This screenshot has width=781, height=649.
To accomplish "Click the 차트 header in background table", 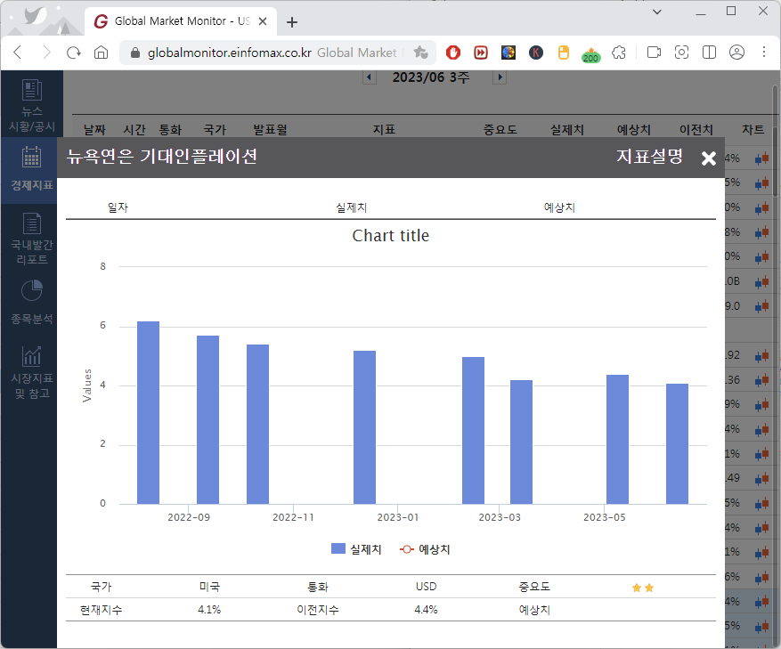I will click(753, 129).
